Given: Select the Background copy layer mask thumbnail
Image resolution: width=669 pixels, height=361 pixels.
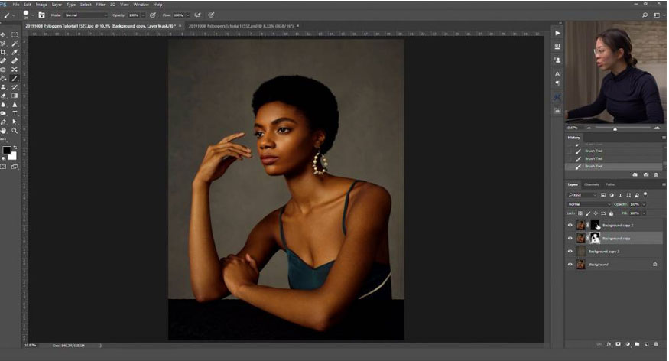Looking at the screenshot, I should click(595, 239).
